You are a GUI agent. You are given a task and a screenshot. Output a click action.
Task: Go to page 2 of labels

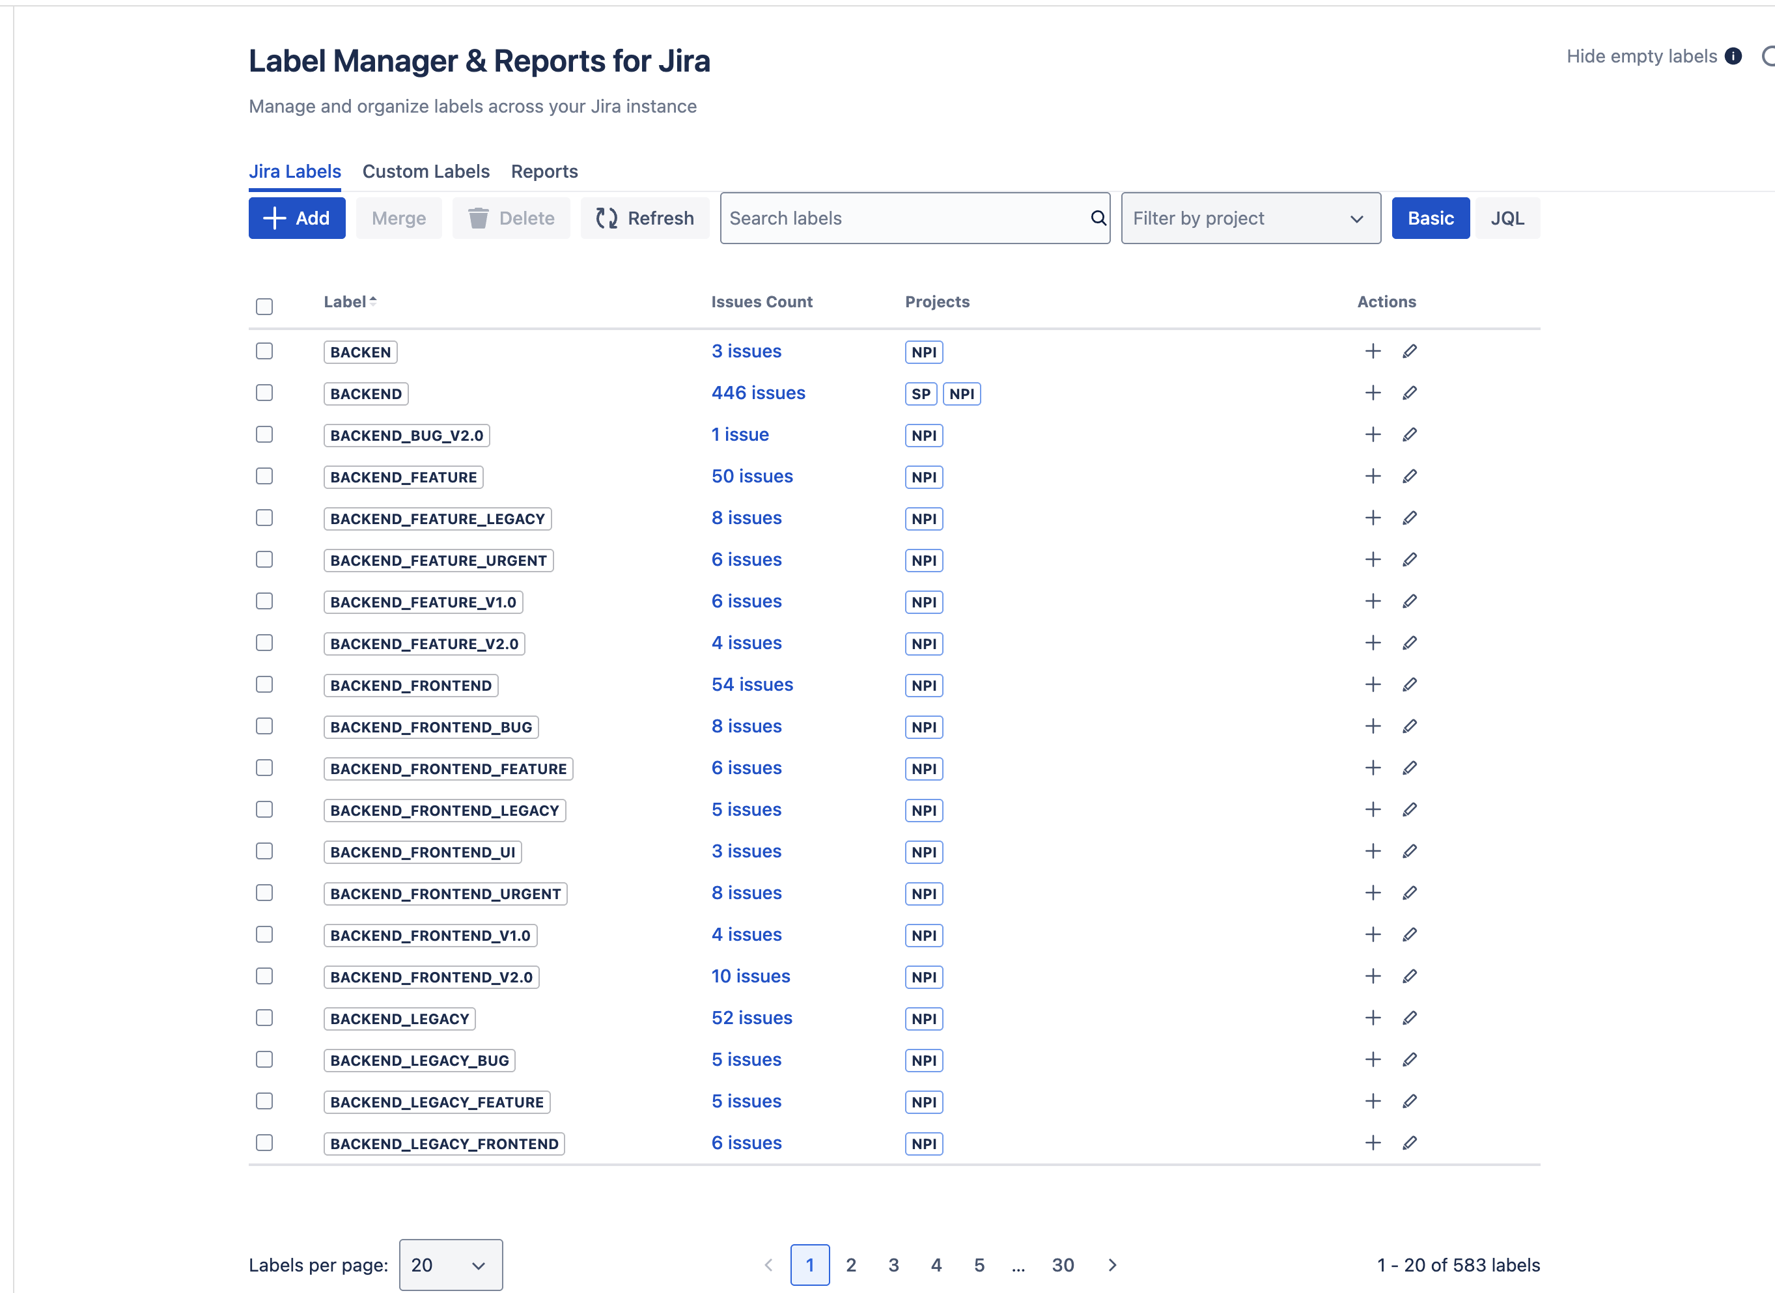click(852, 1265)
